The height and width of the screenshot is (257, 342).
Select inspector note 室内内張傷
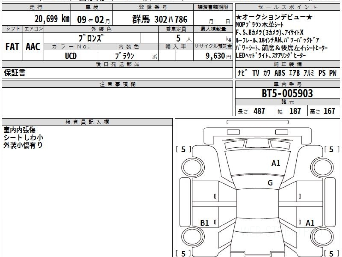click(x=20, y=130)
